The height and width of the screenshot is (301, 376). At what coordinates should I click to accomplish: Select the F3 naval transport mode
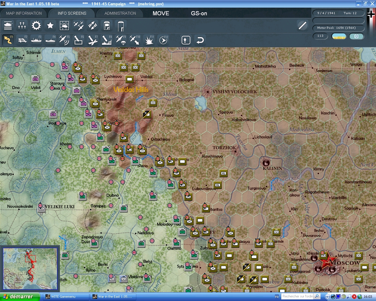click(x=36, y=40)
